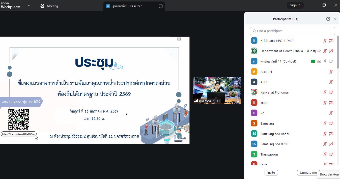Click the muted mic icon for Account
Image resolution: width=340 pixels, height=179 pixels.
(x=331, y=72)
